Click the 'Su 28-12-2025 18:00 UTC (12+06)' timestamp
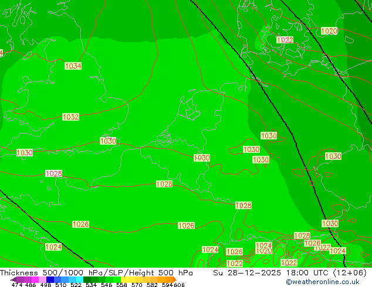Image resolution: width=372 pixels, height=287 pixels. pos(290,273)
